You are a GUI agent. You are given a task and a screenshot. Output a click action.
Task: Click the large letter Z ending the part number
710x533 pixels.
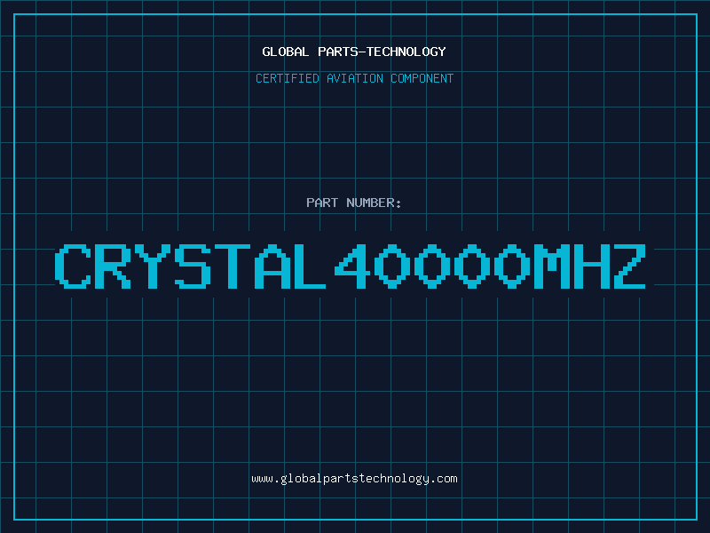point(629,266)
